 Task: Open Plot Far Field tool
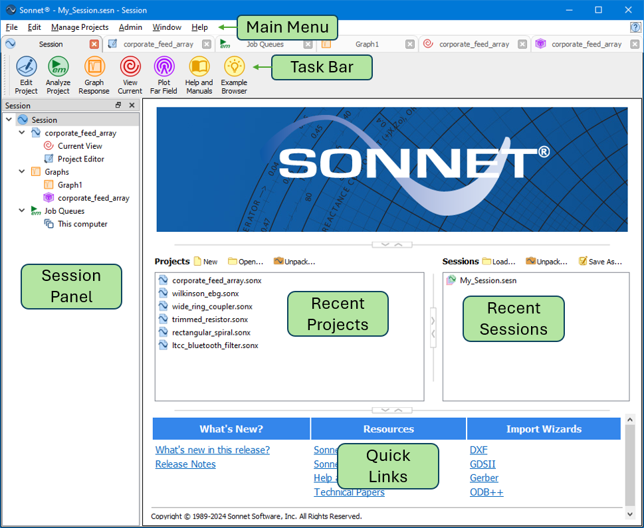(x=163, y=76)
